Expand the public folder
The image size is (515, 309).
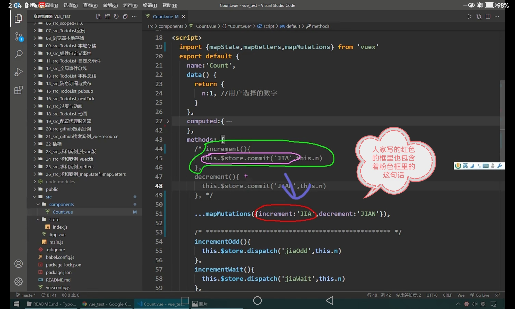click(x=52, y=189)
